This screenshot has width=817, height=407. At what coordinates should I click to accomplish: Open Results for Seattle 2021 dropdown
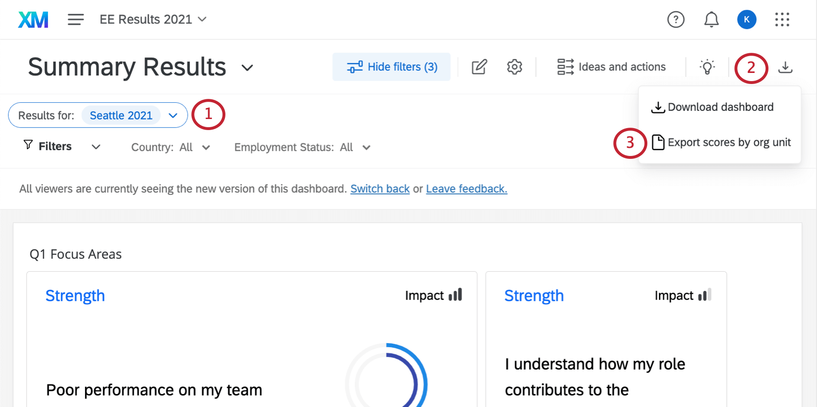coord(98,115)
